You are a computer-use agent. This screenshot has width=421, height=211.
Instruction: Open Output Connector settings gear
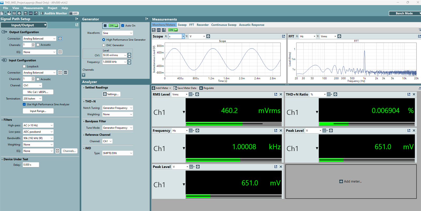pyautogui.click(x=60, y=38)
